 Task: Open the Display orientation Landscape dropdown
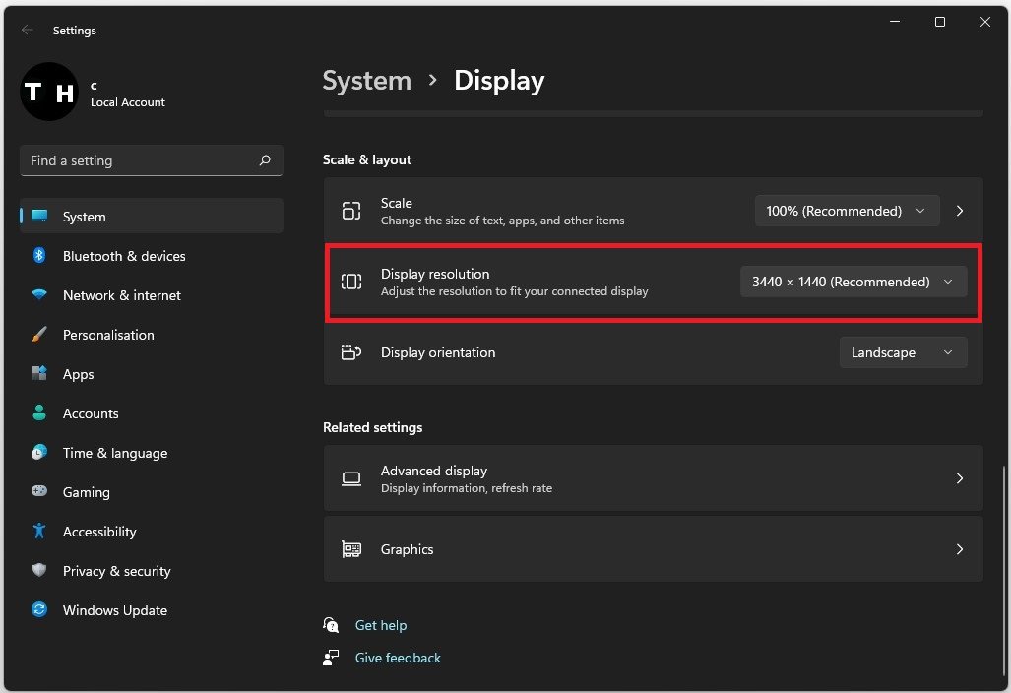903,352
